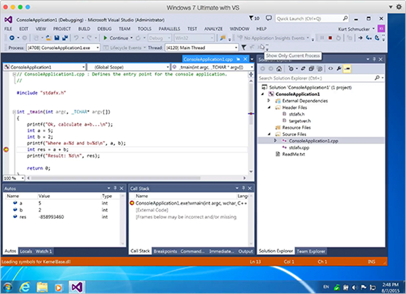Open the Watch 1 tab
The image size is (406, 294).
44,251
